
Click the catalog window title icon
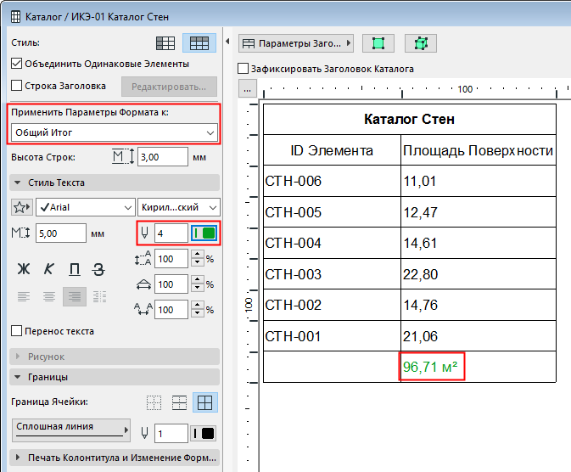click(15, 17)
